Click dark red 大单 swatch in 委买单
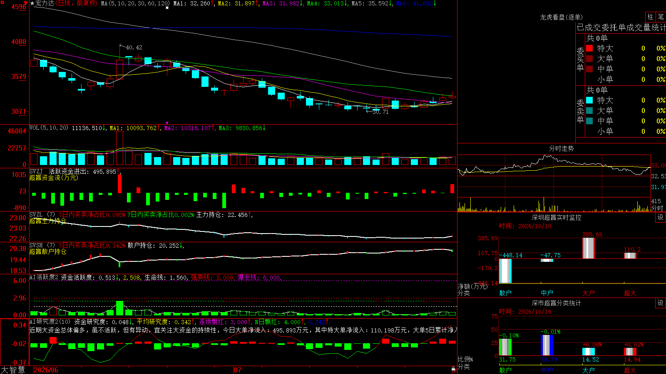The width and height of the screenshot is (666, 374). (589, 59)
